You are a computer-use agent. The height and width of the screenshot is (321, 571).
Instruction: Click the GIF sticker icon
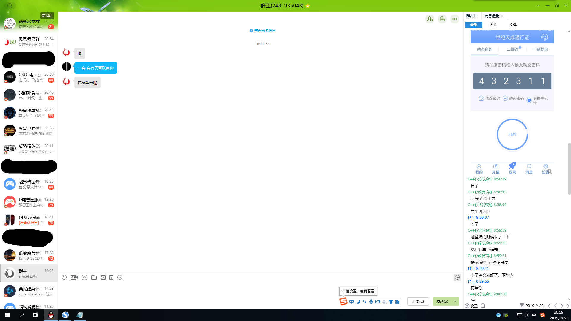(74, 277)
